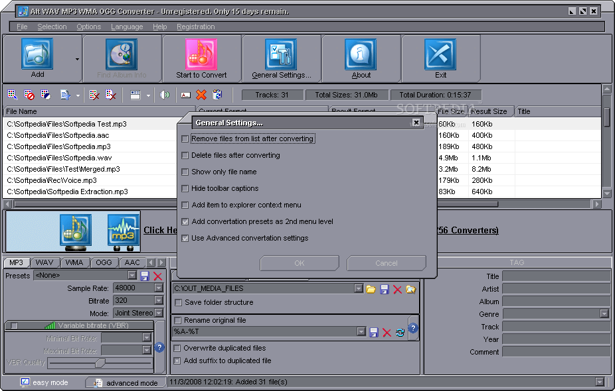Open the File menu
This screenshot has height=391, width=615.
click(22, 27)
